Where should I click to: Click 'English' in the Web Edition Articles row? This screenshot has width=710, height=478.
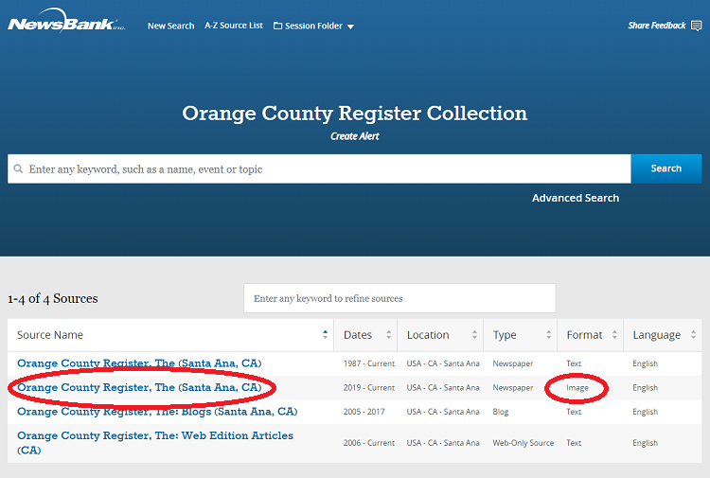tap(645, 443)
